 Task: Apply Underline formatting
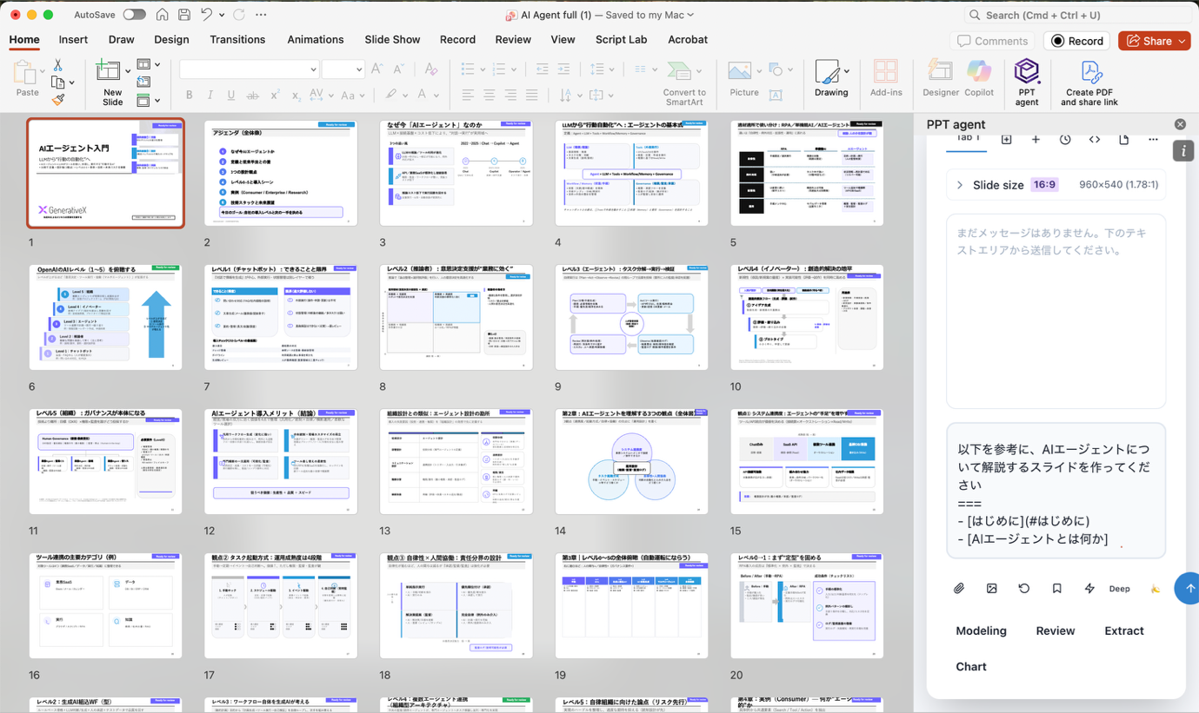point(231,95)
